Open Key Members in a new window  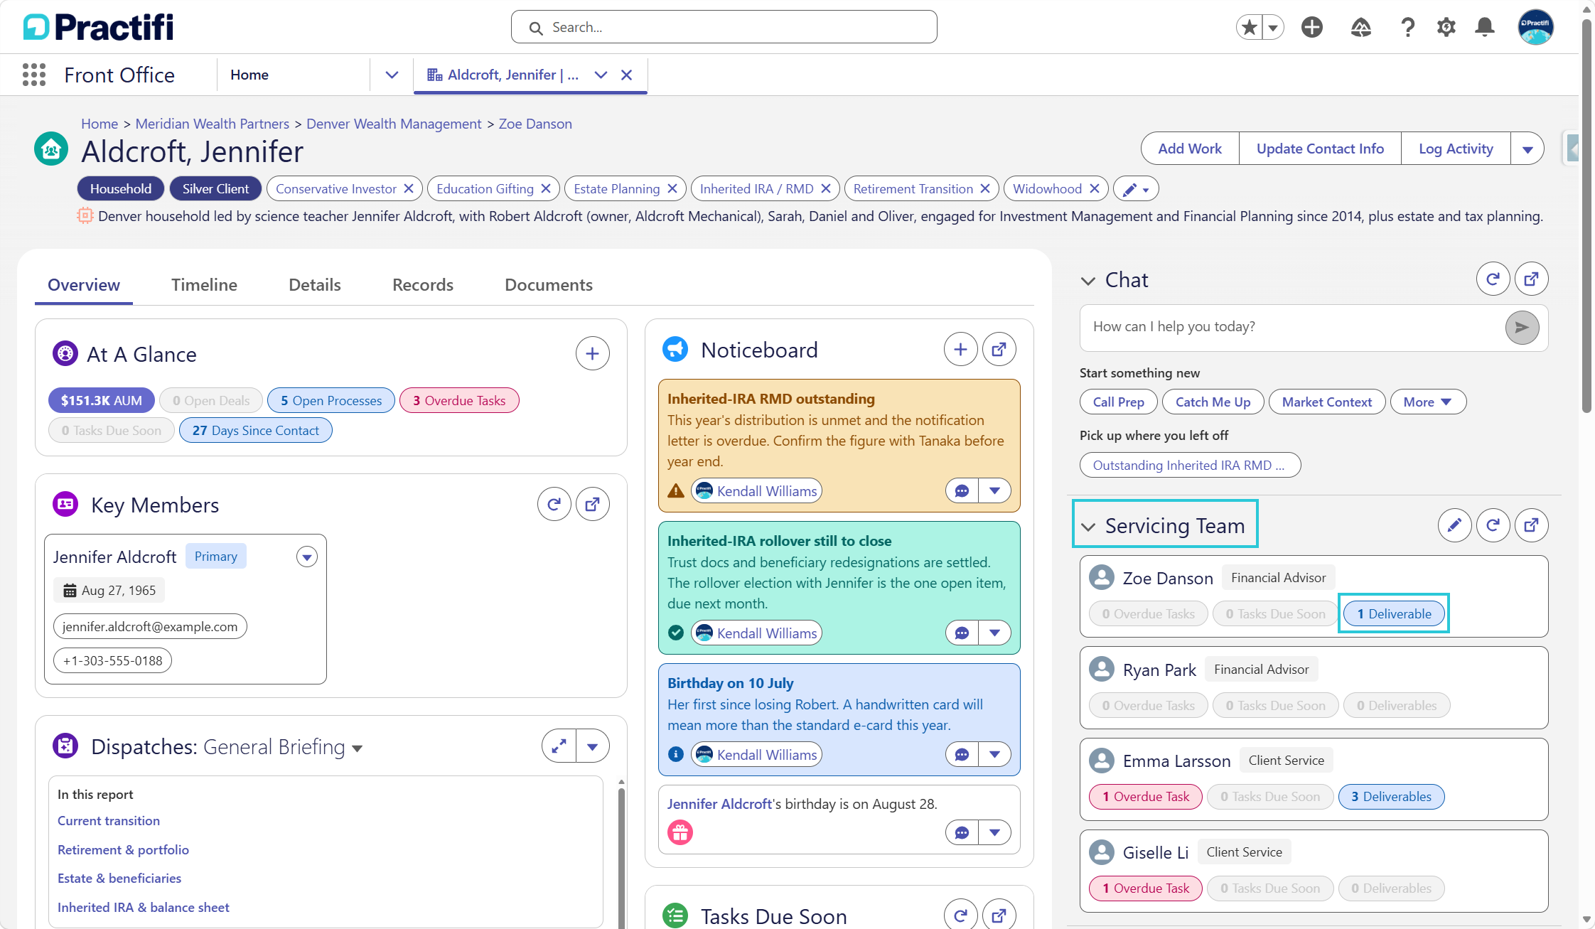pyautogui.click(x=592, y=505)
